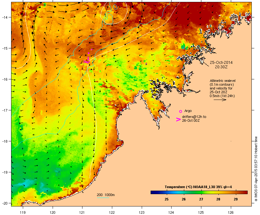Click the 0.5m/s velocity scale arrow
This screenshot has width=260, height=215.
(x=220, y=100)
